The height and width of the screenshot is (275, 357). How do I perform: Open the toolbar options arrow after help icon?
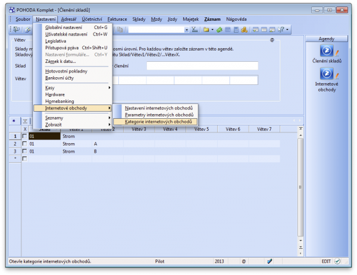(x=287, y=30)
